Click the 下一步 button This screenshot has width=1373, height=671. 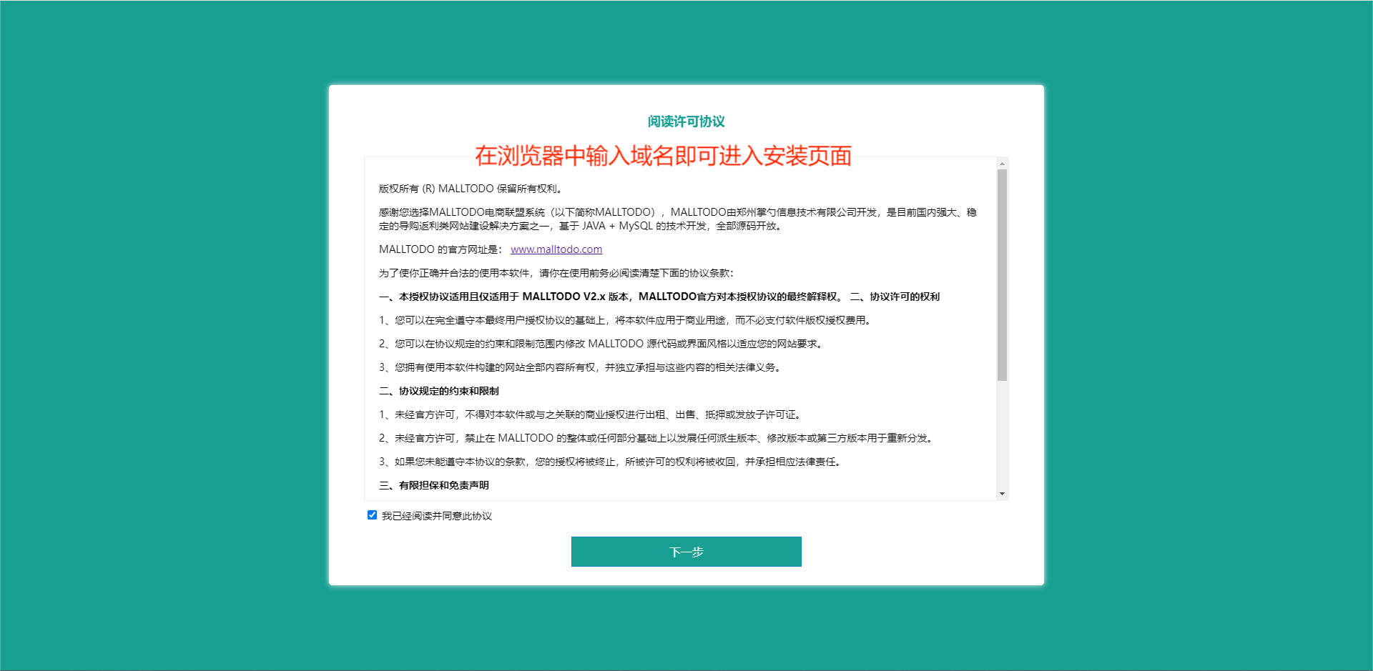[x=686, y=552]
